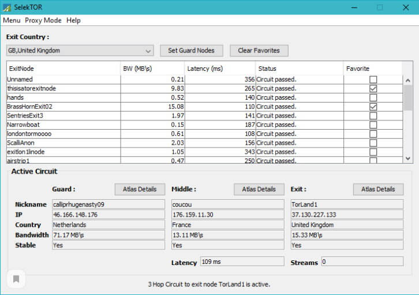Click the SelekTOR app icon in title bar
Screen dimensions: 419x295
(x=7, y=7)
